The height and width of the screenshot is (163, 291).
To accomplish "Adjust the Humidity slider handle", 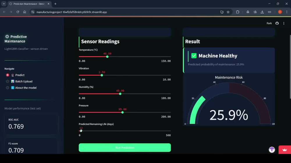I will point(120,94).
